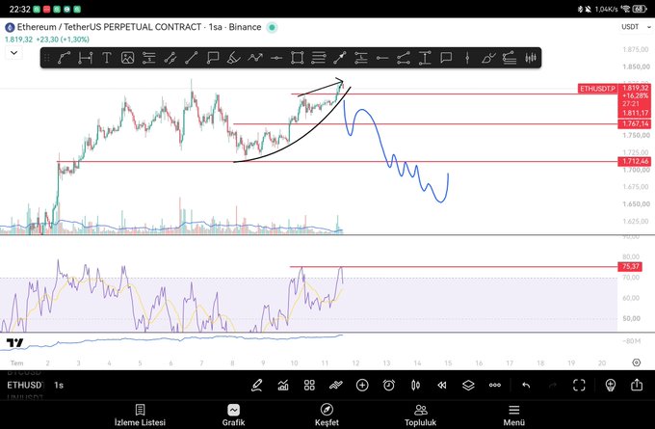Select the highlighter tool

pos(234,58)
